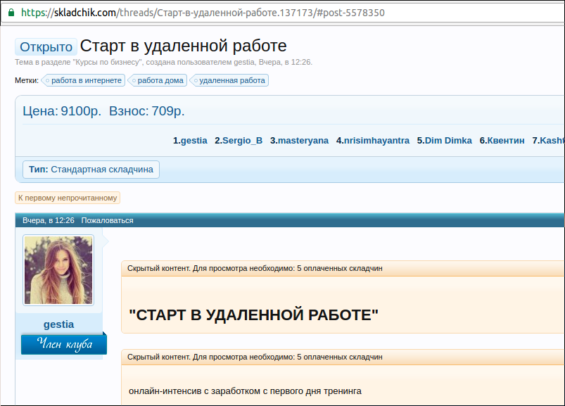The width and height of the screenshot is (565, 406).
Task: Open participant Dim Dimka profile
Action: 448,141
